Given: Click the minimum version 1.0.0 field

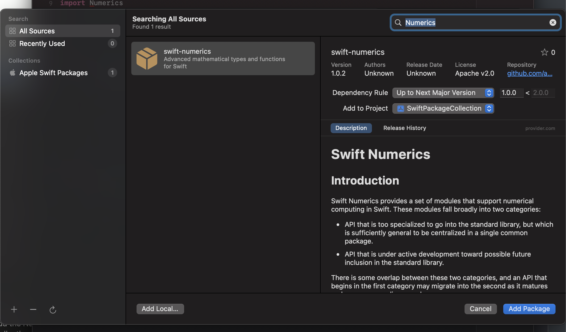Looking at the screenshot, I should point(511,93).
